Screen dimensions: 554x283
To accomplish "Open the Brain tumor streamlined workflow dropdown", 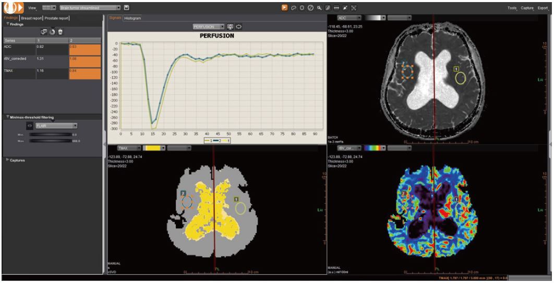I will (118, 8).
